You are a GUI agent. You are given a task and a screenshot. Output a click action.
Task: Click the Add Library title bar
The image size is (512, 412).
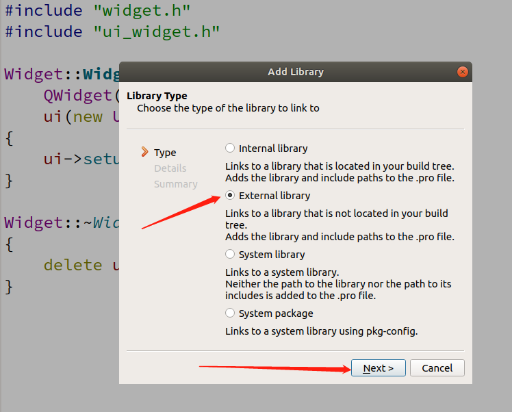pyautogui.click(x=296, y=72)
